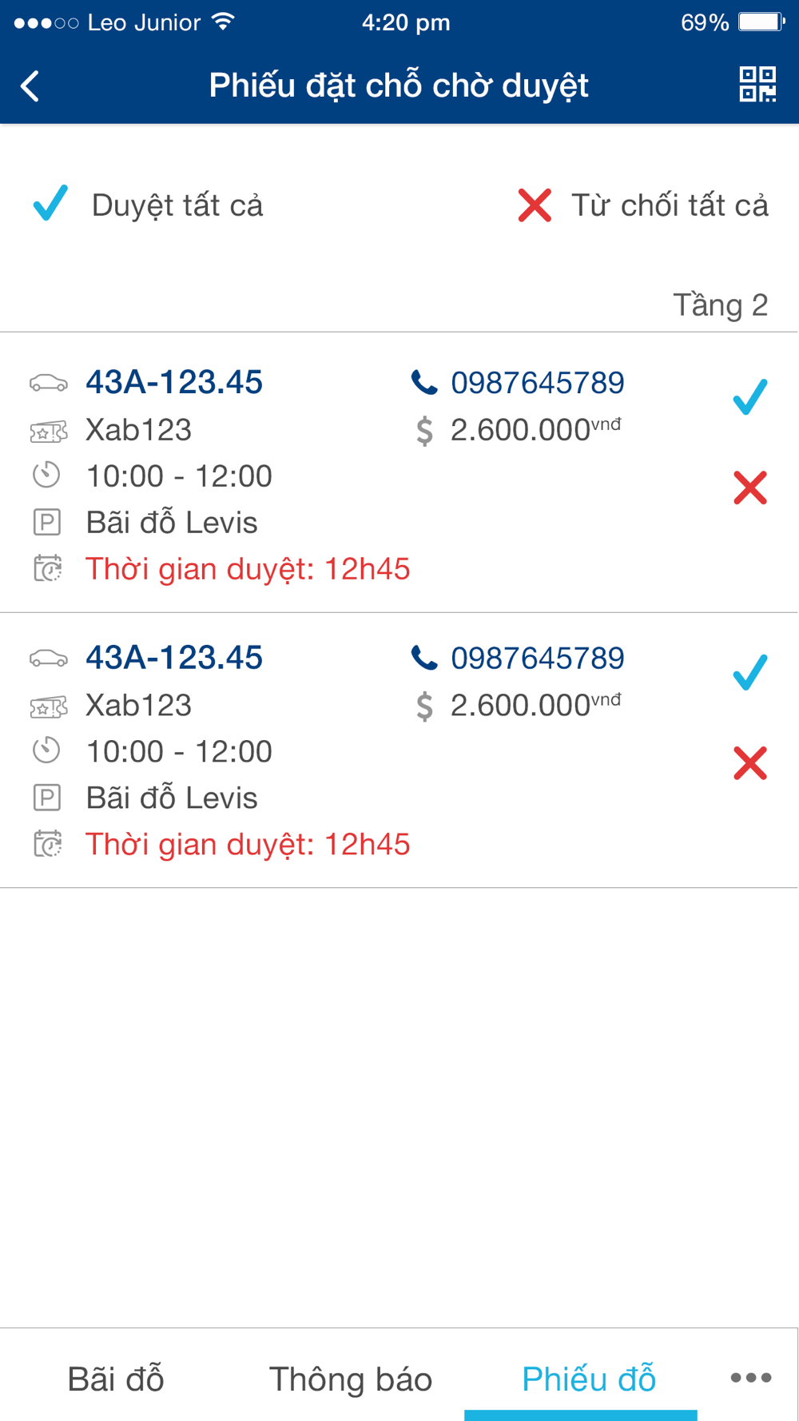This screenshot has width=799, height=1421.
Task: Open the three-dots more menu
Action: [750, 1377]
